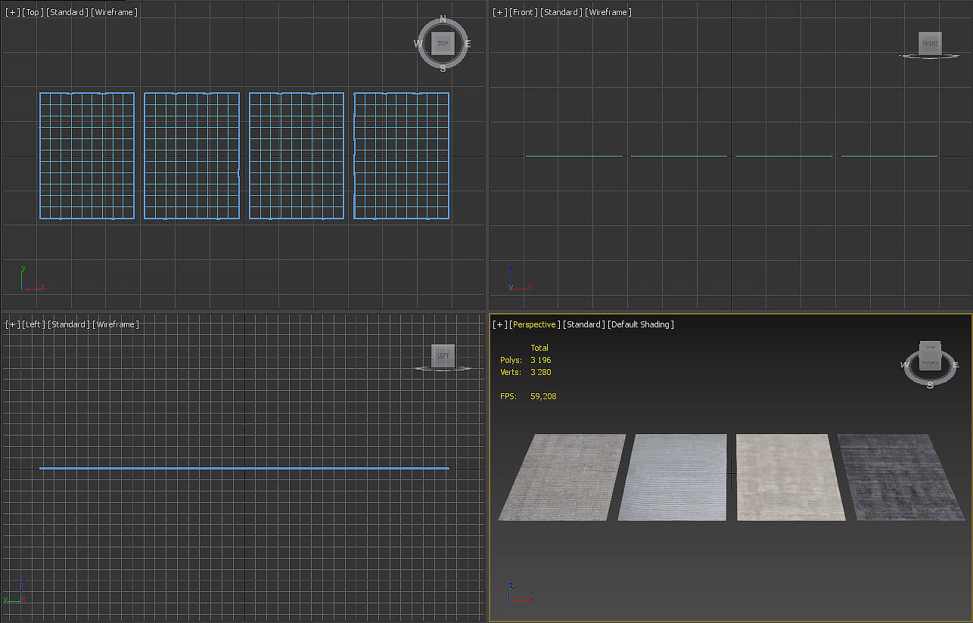973x623 pixels.
Task: Click compass S on the Perspective ViewCube
Action: click(930, 385)
